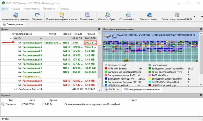Open the Создать menu
This screenshot has height=121, width=203.
16,9
